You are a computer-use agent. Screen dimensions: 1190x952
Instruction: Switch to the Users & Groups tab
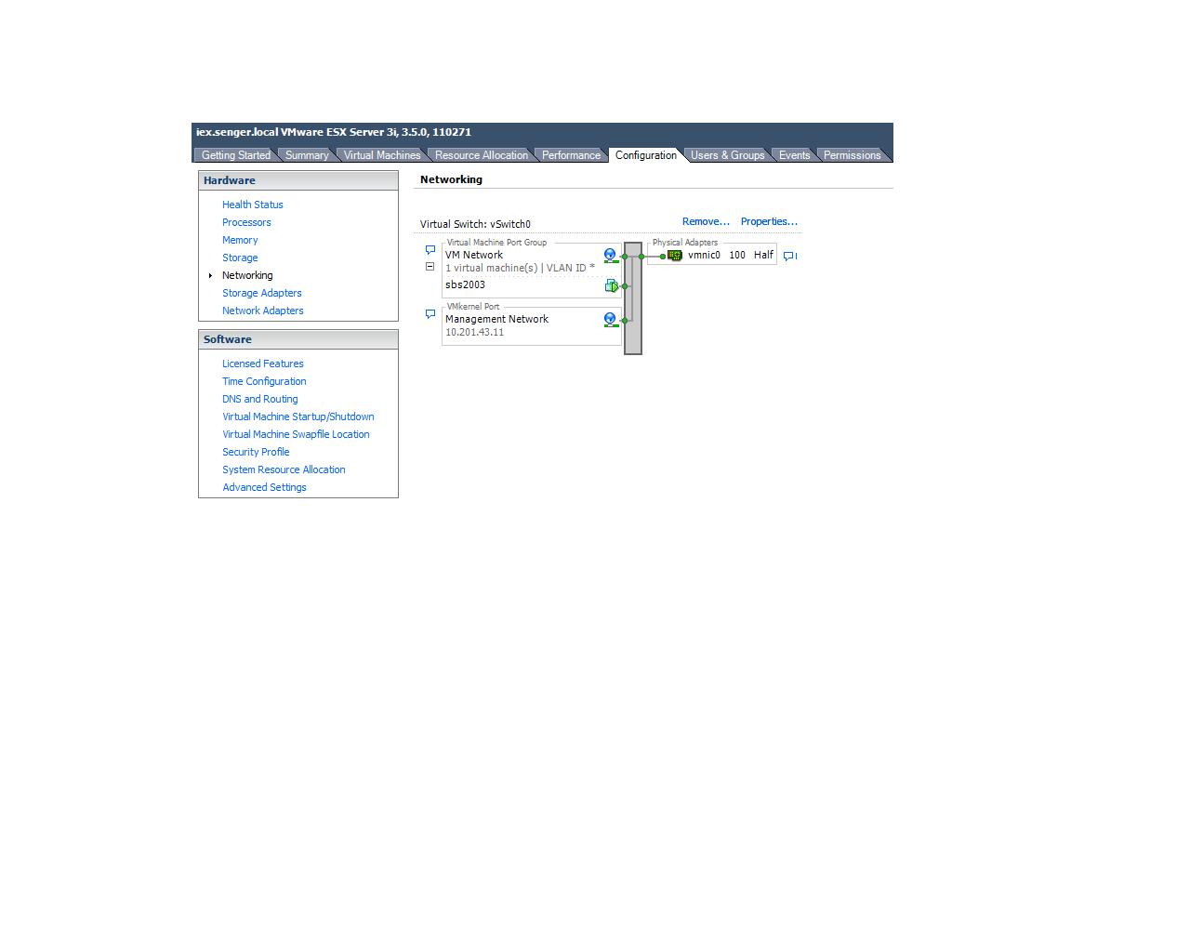coord(728,155)
